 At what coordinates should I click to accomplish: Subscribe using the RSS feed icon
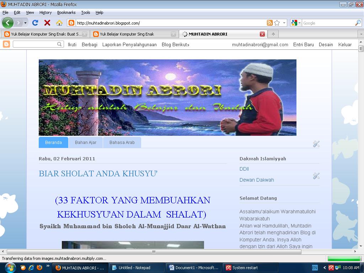coord(270,23)
